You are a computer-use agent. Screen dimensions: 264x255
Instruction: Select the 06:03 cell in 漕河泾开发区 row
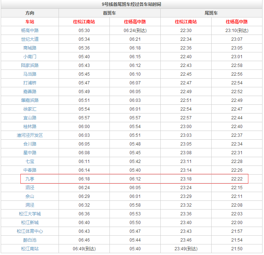tap(84, 135)
